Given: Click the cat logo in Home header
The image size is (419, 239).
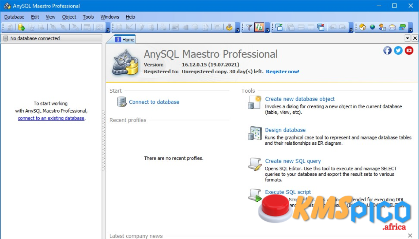Looking at the screenshot, I should click(x=125, y=62).
